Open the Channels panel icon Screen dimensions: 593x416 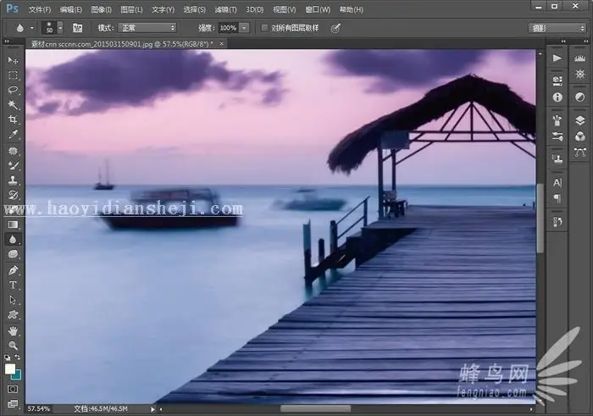coord(579,136)
